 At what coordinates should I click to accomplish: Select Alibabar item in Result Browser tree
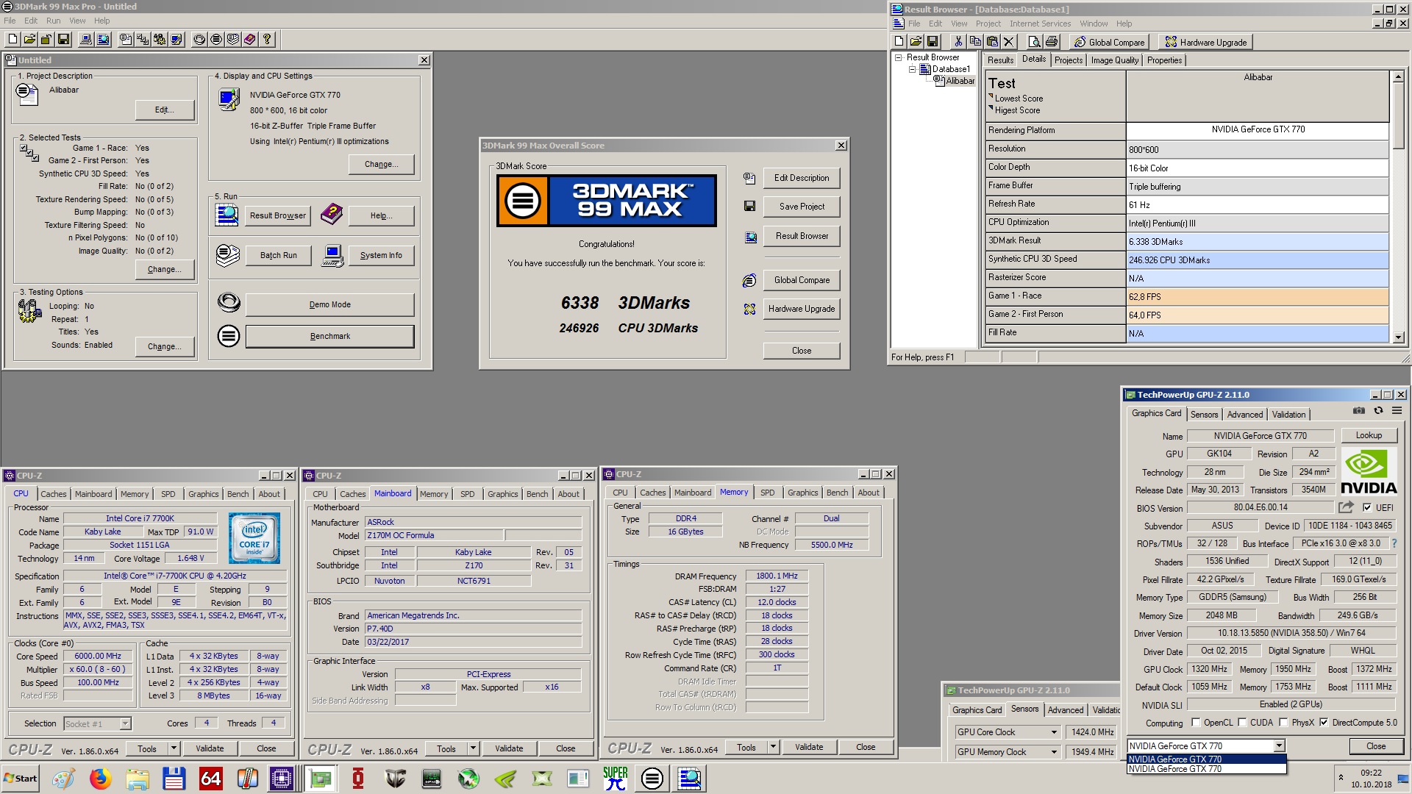pyautogui.click(x=960, y=81)
